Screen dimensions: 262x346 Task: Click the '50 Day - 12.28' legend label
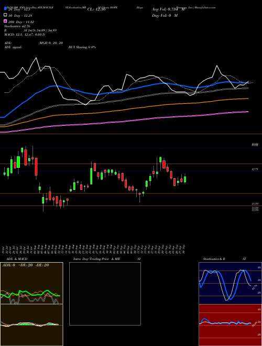coord(21,15)
